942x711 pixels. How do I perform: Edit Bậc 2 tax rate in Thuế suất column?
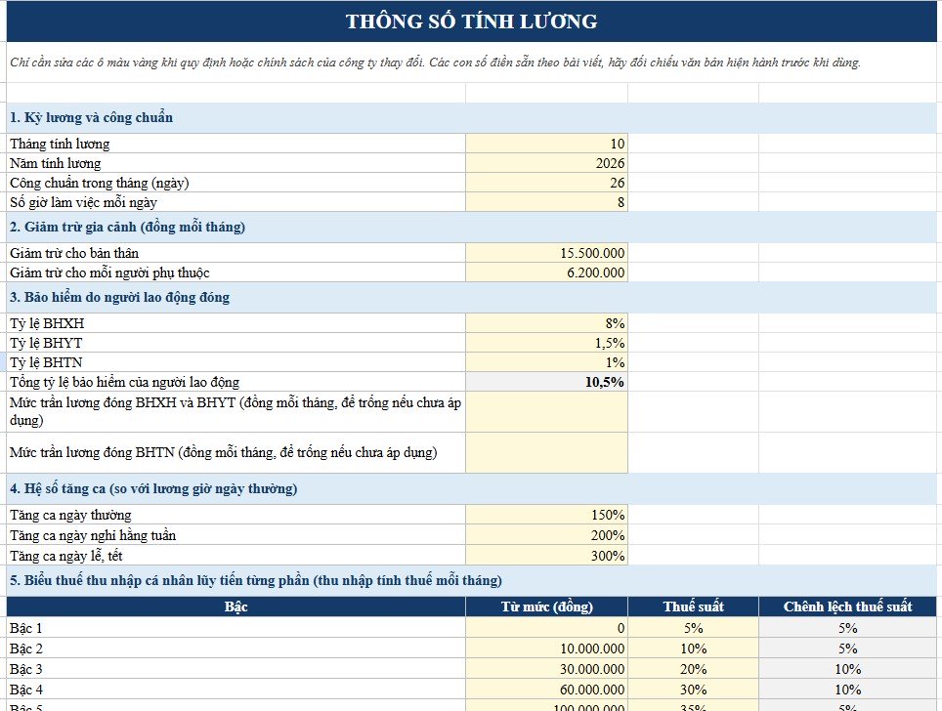pos(693,648)
